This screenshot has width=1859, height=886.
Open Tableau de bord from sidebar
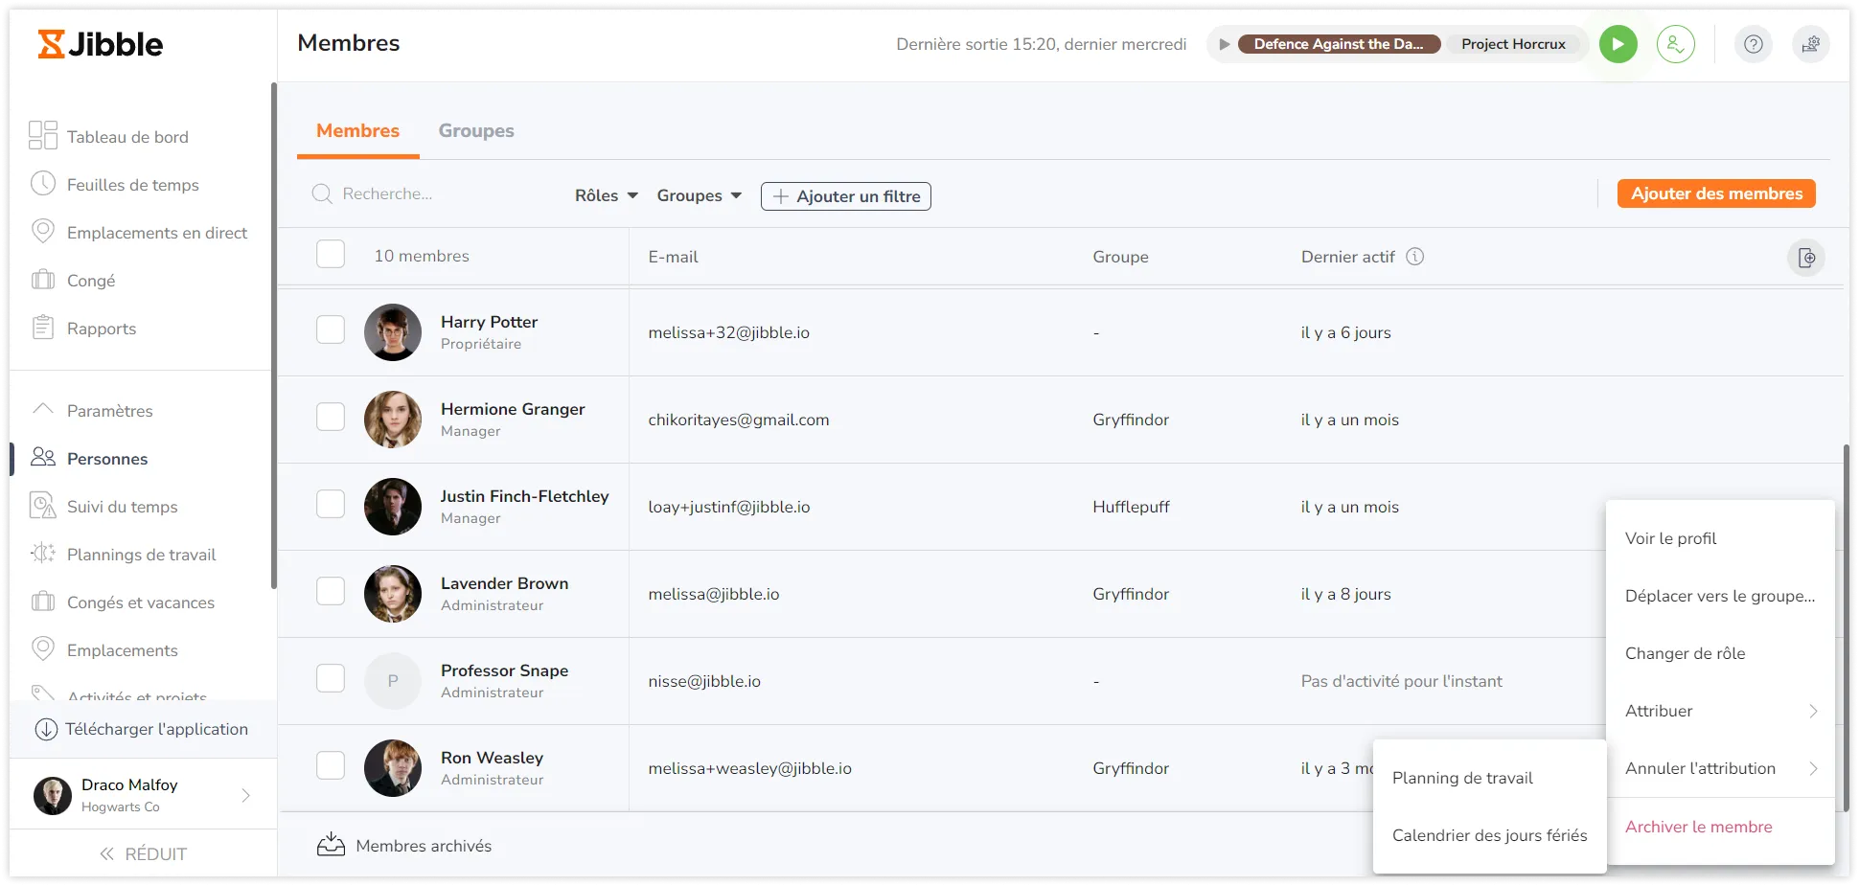(126, 137)
